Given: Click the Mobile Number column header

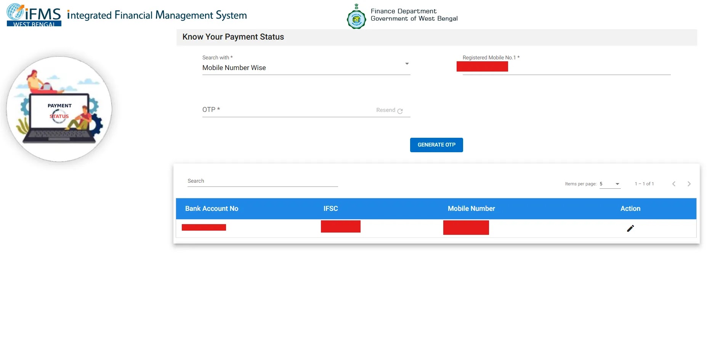Looking at the screenshot, I should (x=471, y=209).
